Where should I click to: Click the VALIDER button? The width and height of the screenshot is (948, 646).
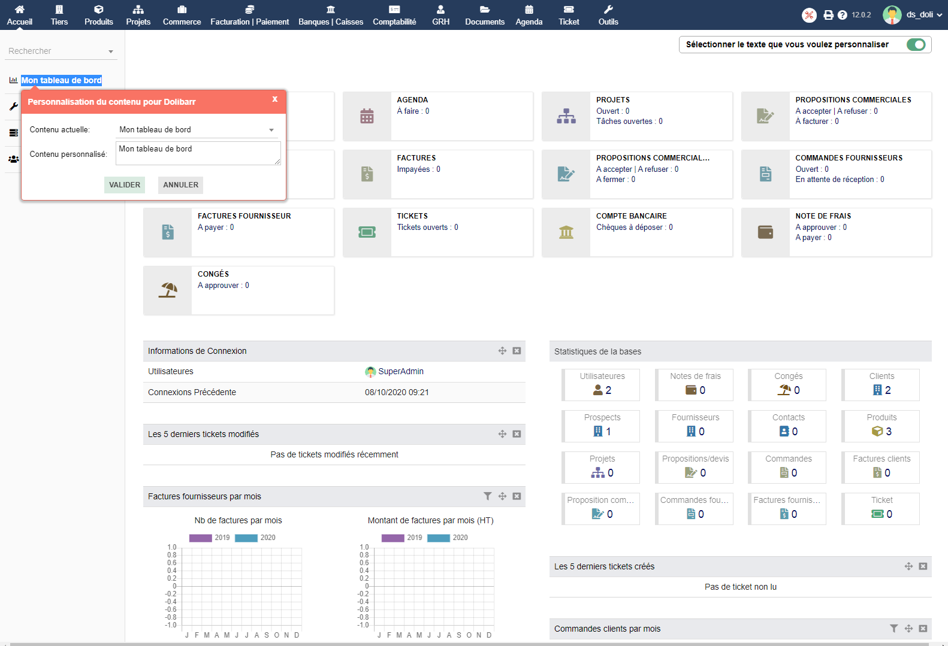tap(125, 185)
